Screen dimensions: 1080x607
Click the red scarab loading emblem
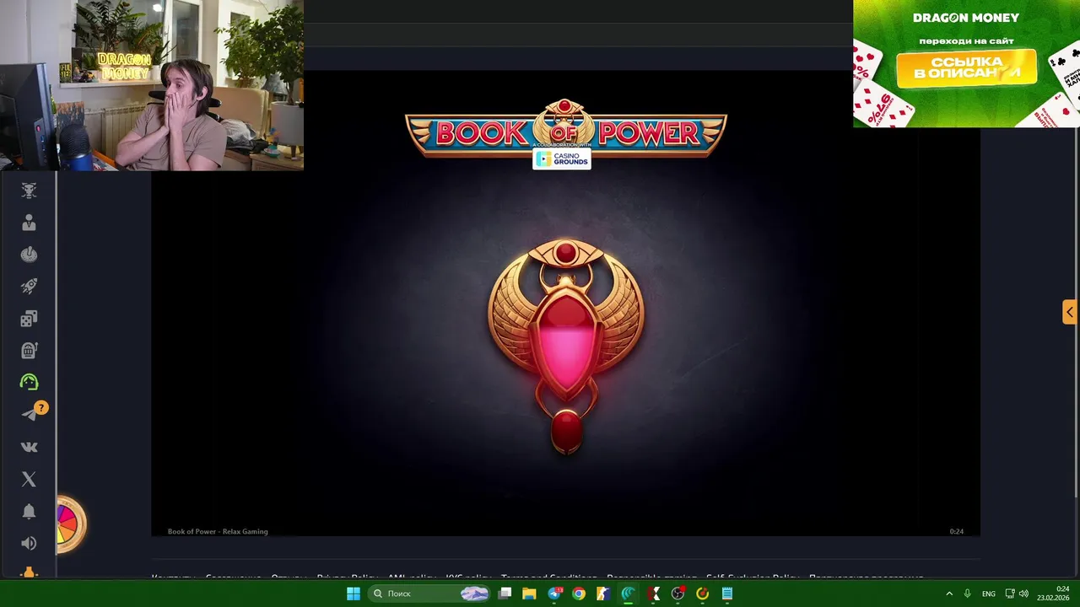tap(566, 346)
